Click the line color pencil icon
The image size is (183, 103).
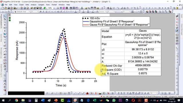(x=93, y=12)
